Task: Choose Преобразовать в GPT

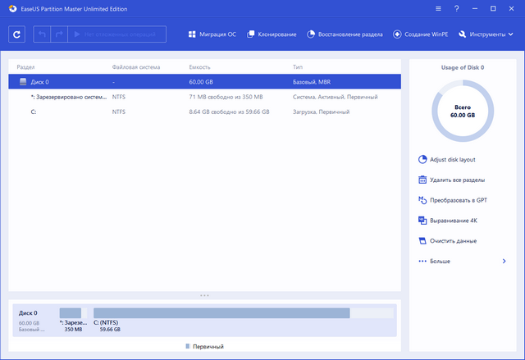Action: (459, 200)
